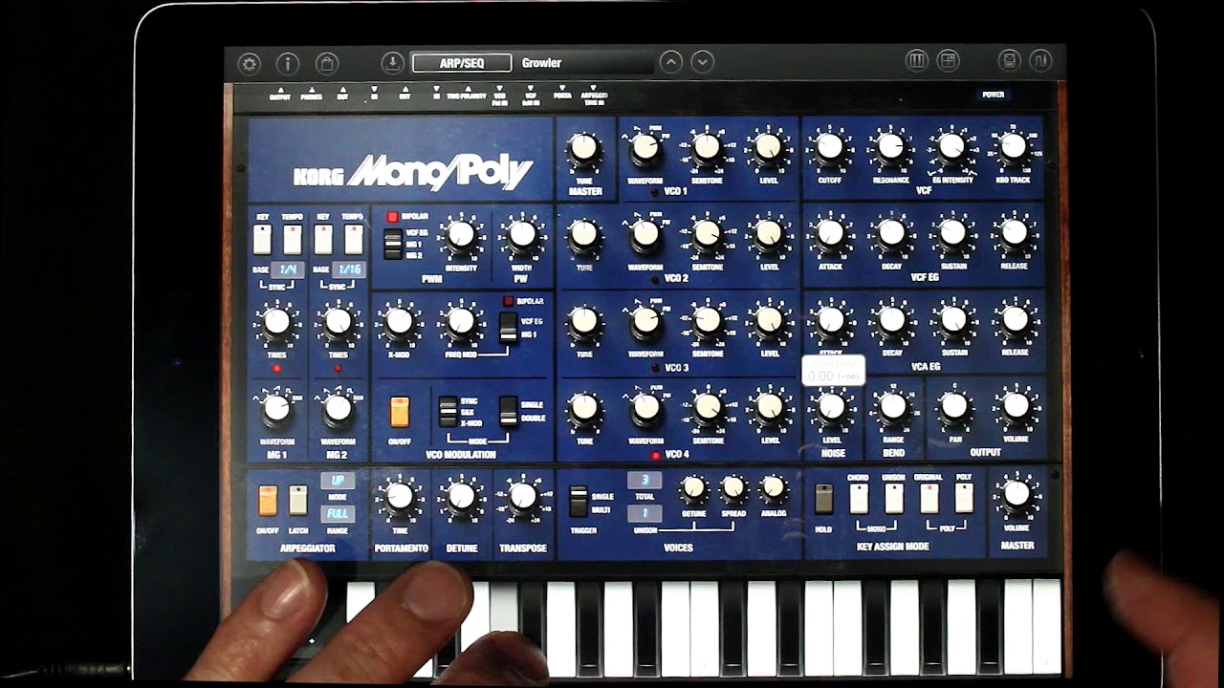1224x688 pixels.
Task: Open the grid layout panel icon
Action: tap(948, 61)
